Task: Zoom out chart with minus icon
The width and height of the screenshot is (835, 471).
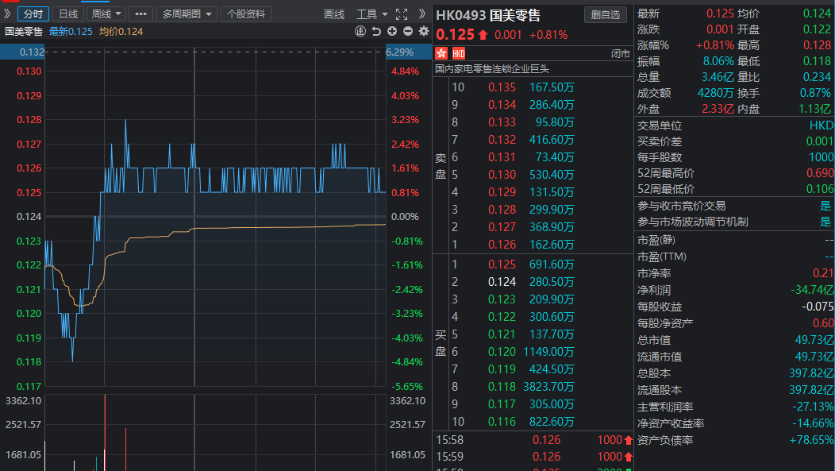Action: [408, 31]
